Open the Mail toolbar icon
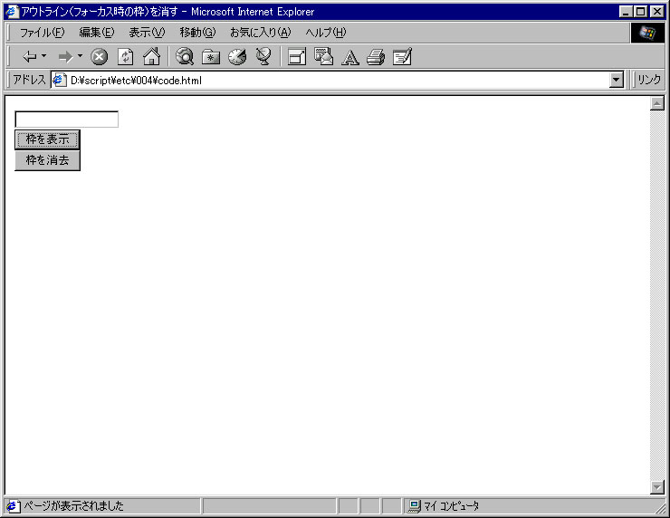The image size is (670, 518). (323, 56)
